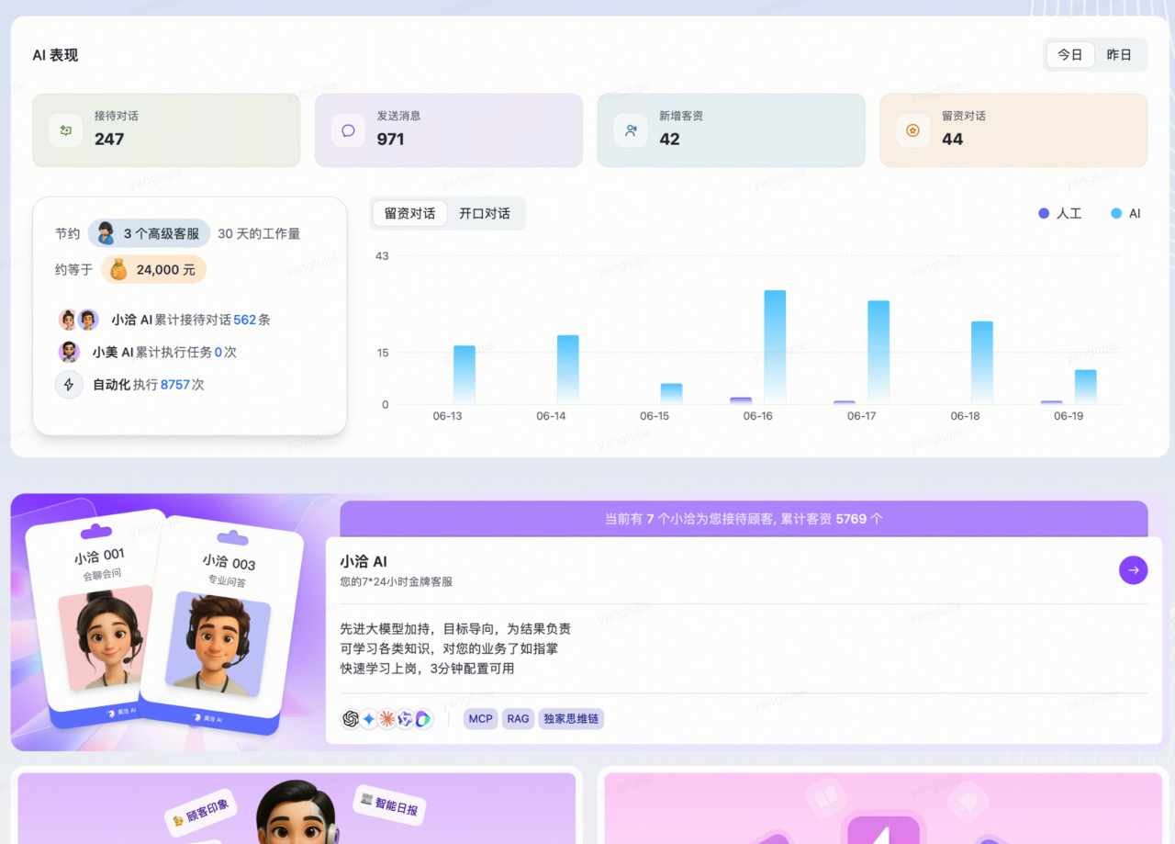The image size is (1175, 844).
Task: Switch to 昨日 time range
Action: pos(1119,55)
